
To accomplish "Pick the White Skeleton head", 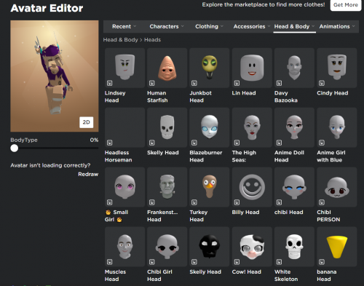I will click(x=294, y=247).
